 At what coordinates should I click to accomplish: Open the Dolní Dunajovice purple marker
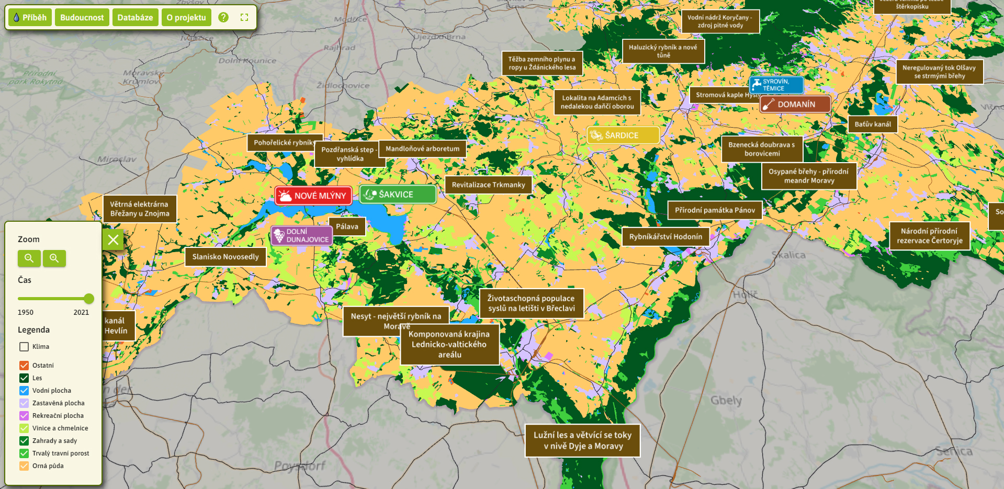tap(302, 236)
